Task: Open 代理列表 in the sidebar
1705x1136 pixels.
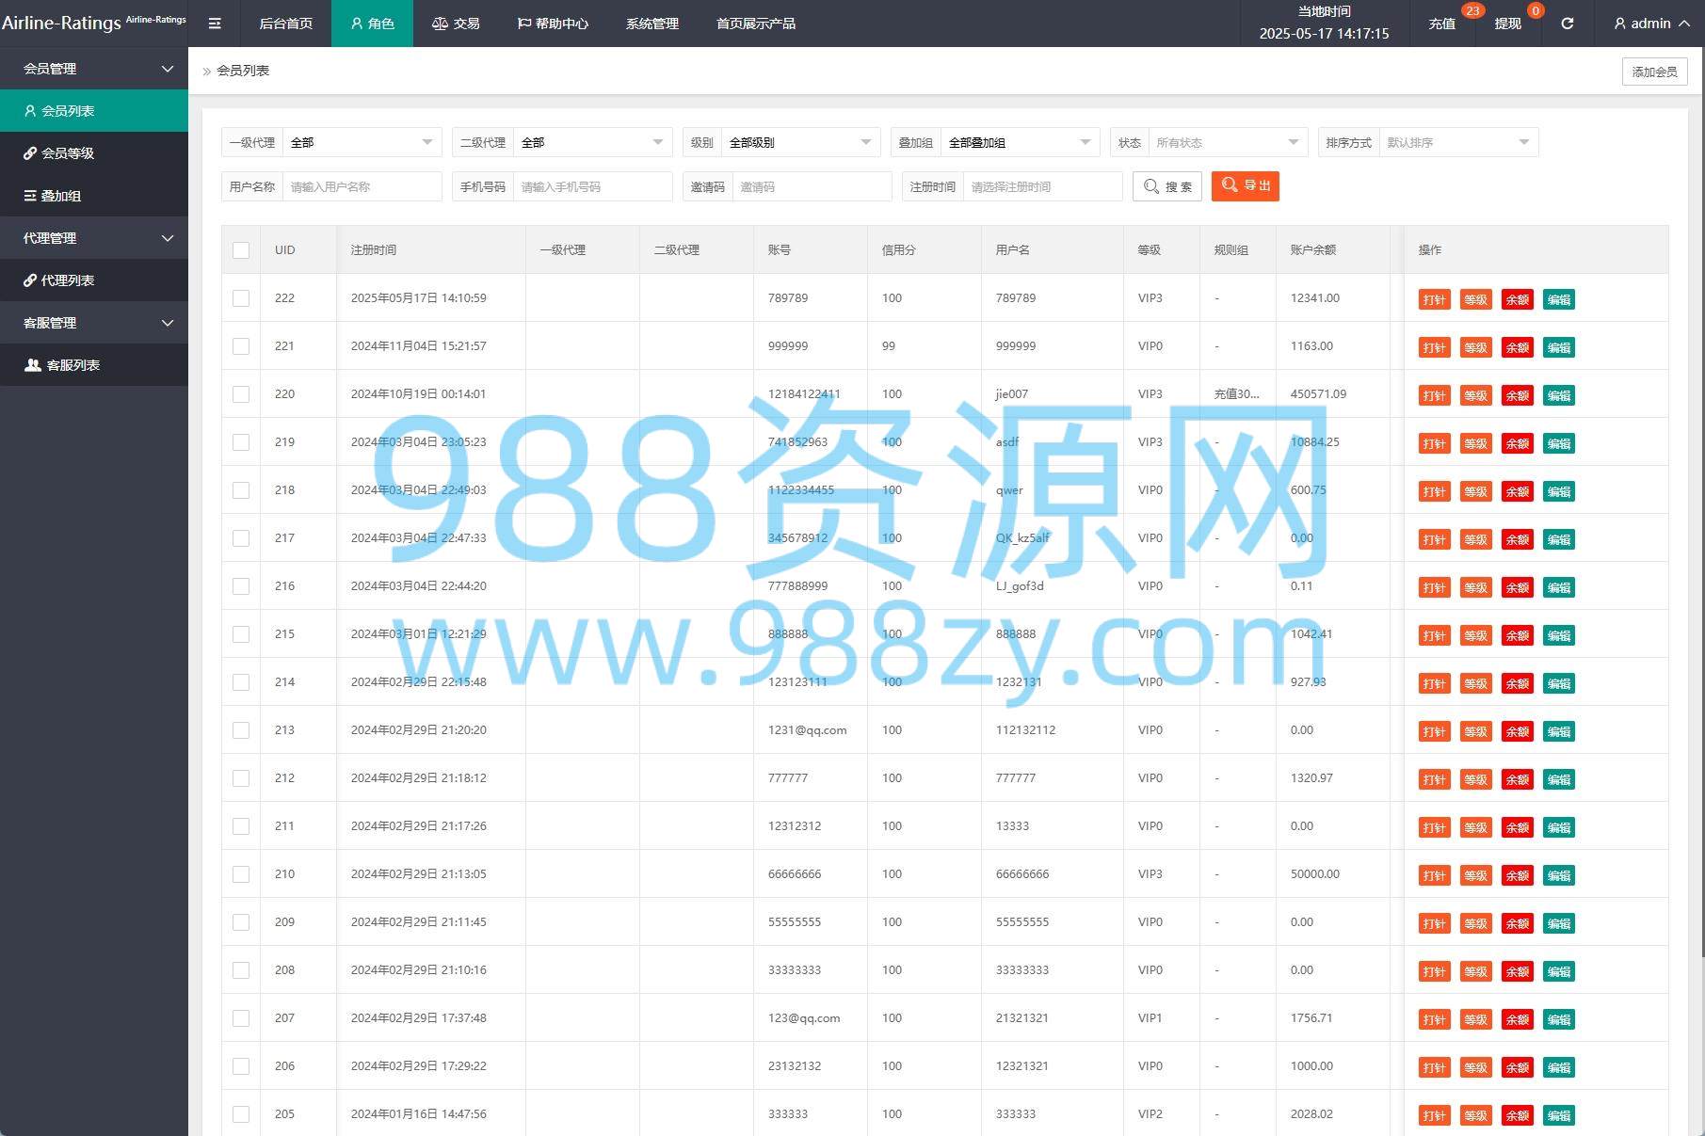Action: point(68,280)
